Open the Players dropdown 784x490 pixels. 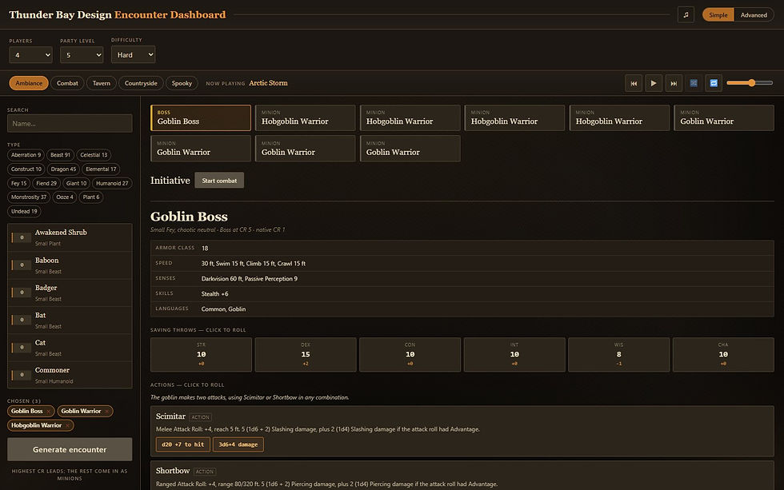click(30, 55)
